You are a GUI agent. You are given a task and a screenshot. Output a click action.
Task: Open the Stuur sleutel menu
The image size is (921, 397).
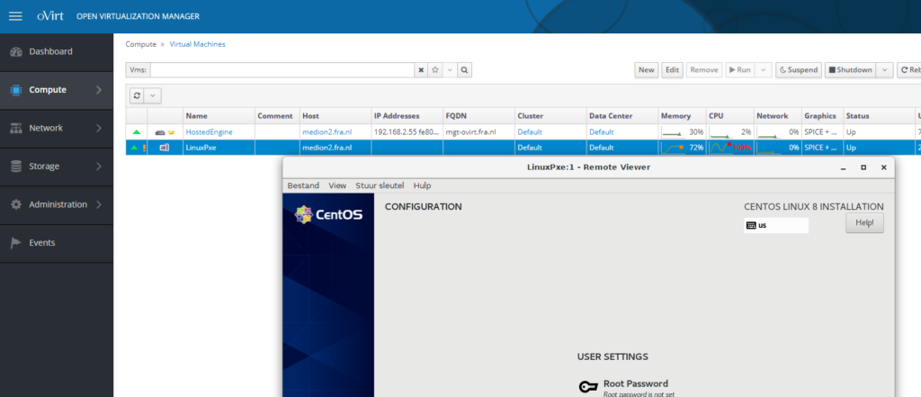point(380,185)
